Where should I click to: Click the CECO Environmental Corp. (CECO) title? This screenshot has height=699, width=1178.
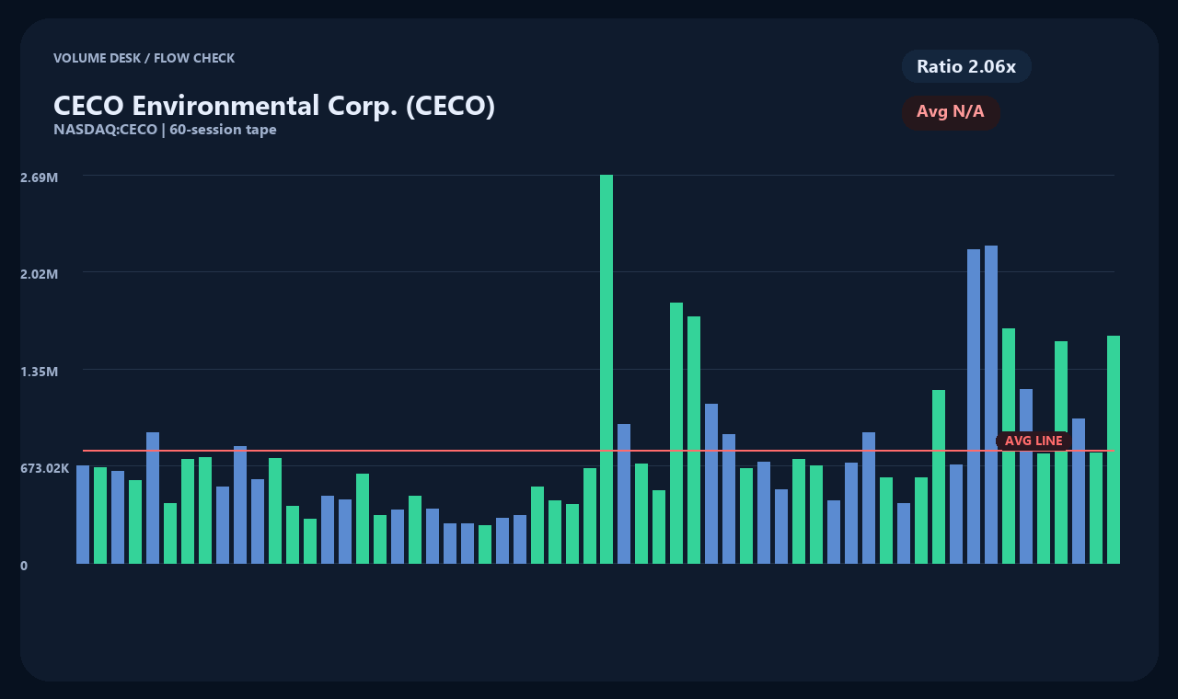click(274, 106)
